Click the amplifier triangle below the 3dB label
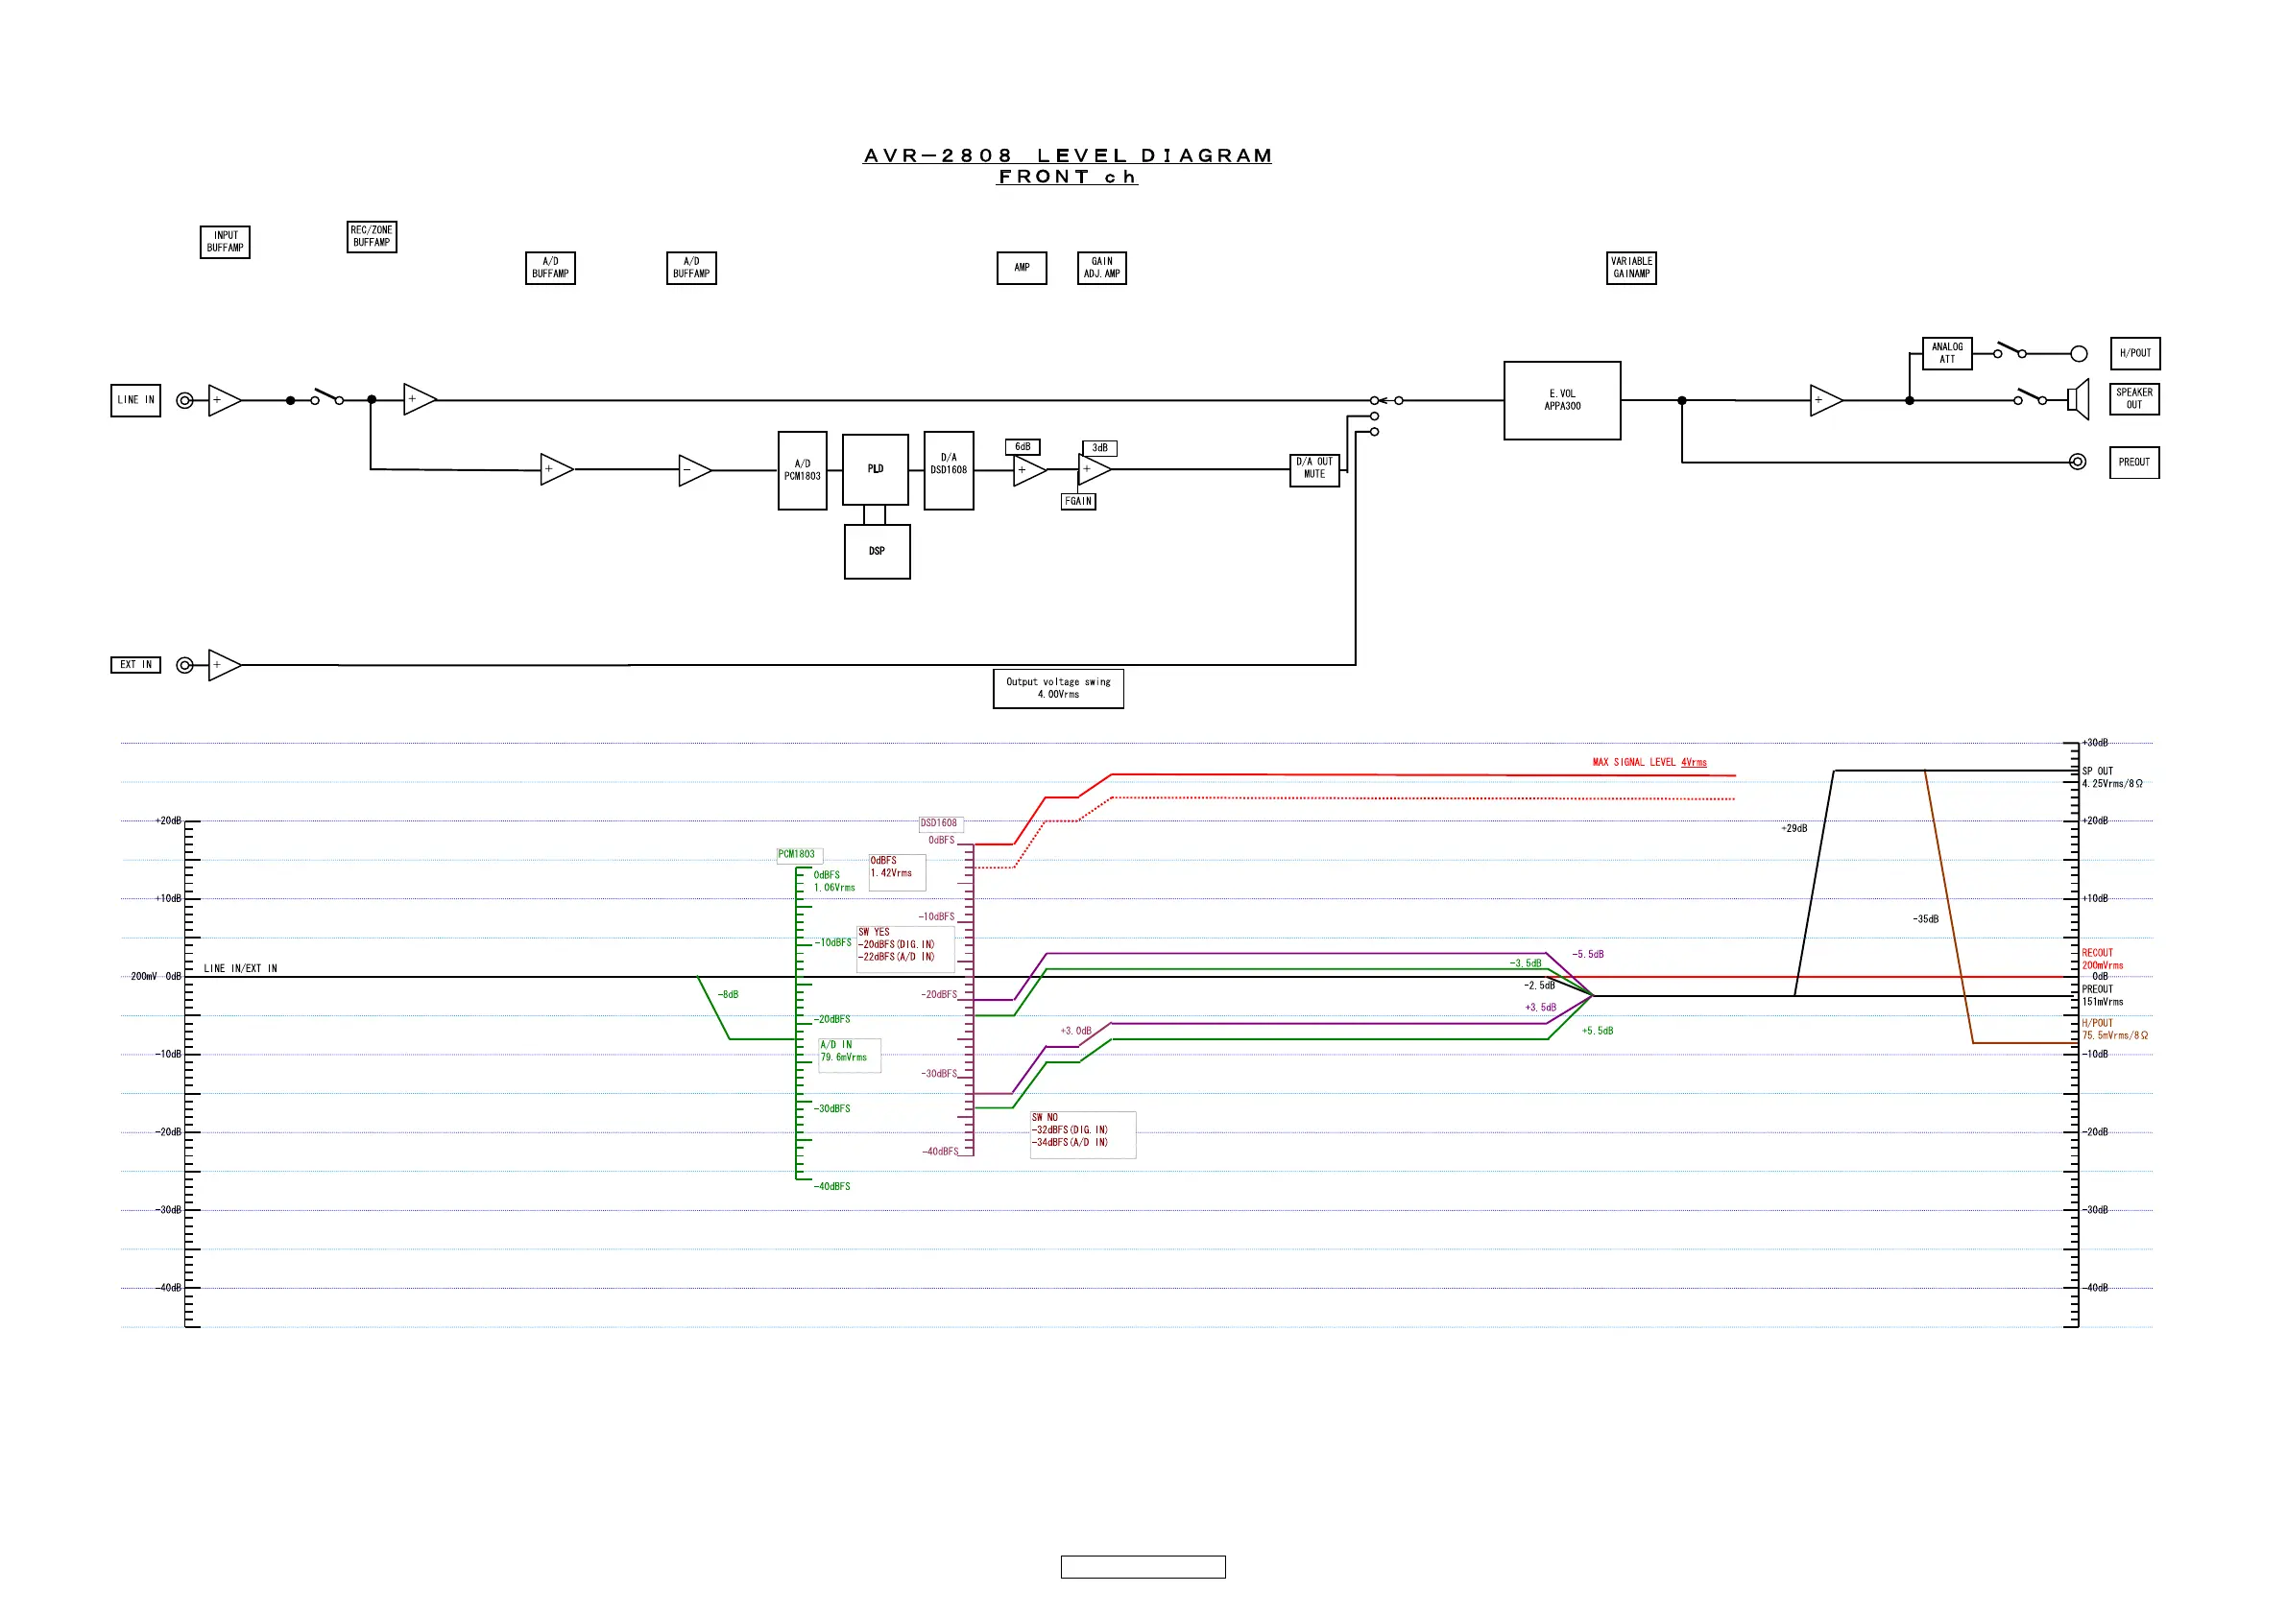The width and height of the screenshot is (2287, 1616). coord(1095,469)
